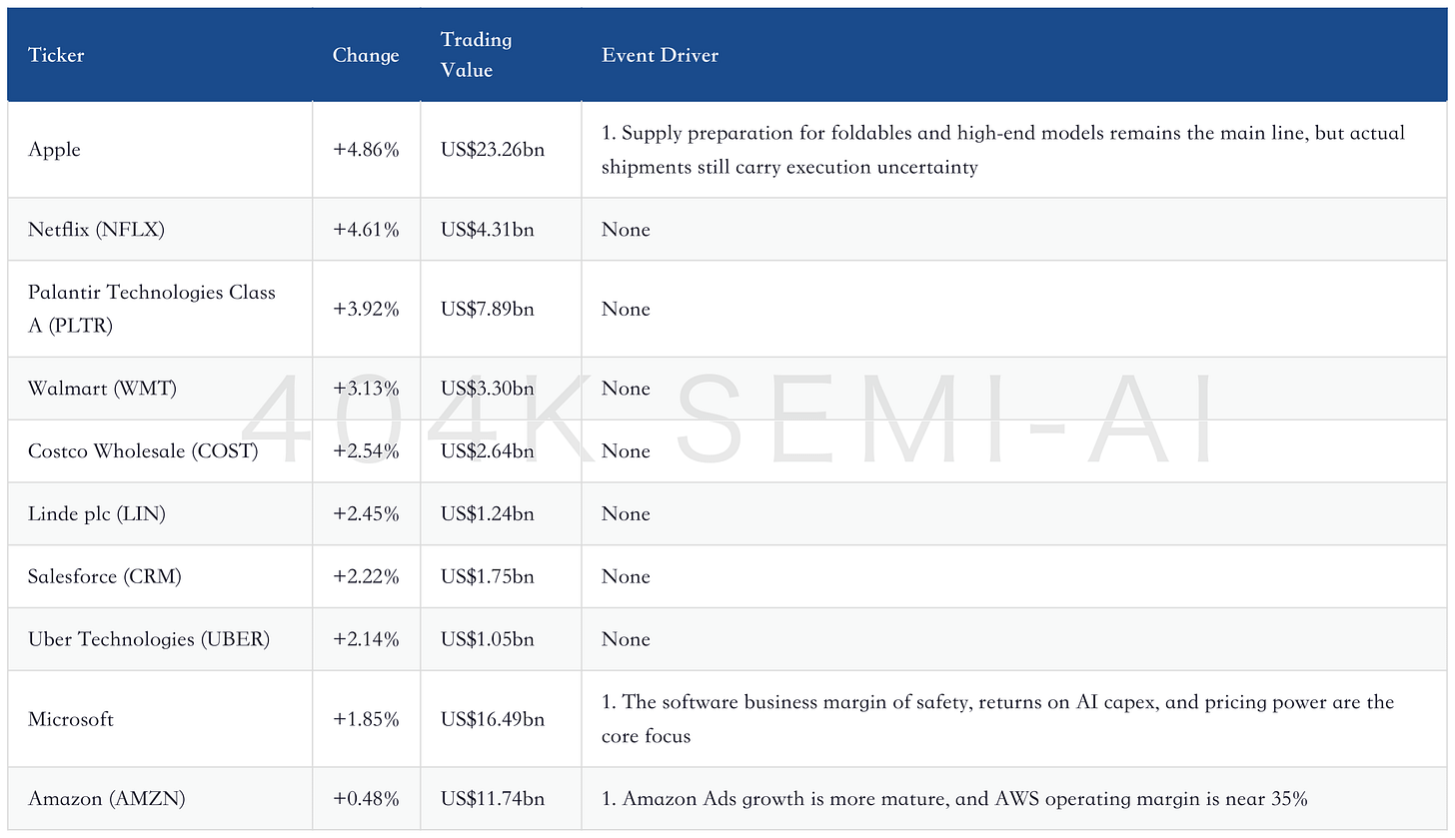Select the Netflix (NFLX) row
This screenshot has width=1455, height=838.
pos(727,230)
